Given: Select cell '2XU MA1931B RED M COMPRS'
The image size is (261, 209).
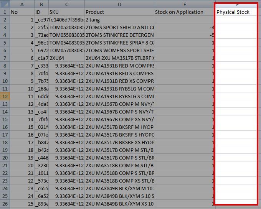Looking at the screenshot, I should [x=119, y=66].
